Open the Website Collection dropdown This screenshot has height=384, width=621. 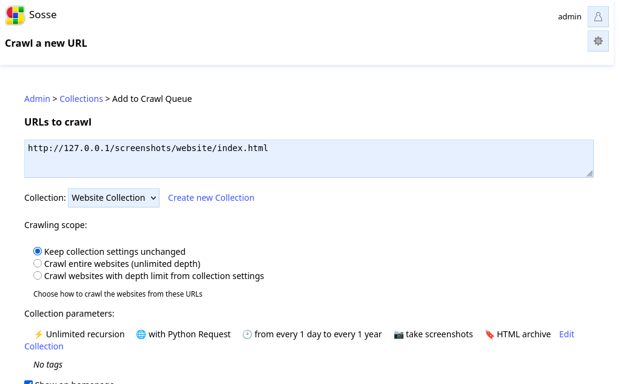(x=113, y=198)
